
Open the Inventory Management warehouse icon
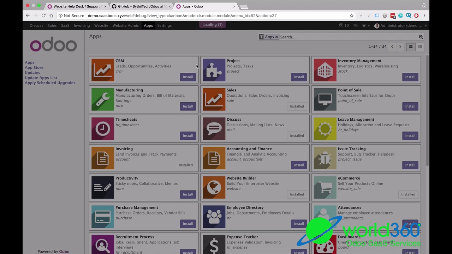[325, 70]
